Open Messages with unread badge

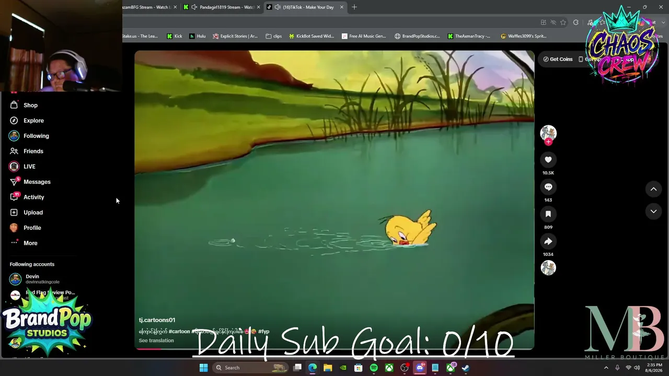[x=30, y=182]
